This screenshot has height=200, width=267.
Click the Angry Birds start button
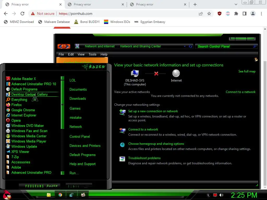coord(7,195)
